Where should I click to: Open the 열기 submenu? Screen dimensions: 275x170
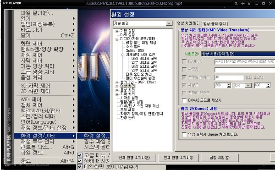45,18
